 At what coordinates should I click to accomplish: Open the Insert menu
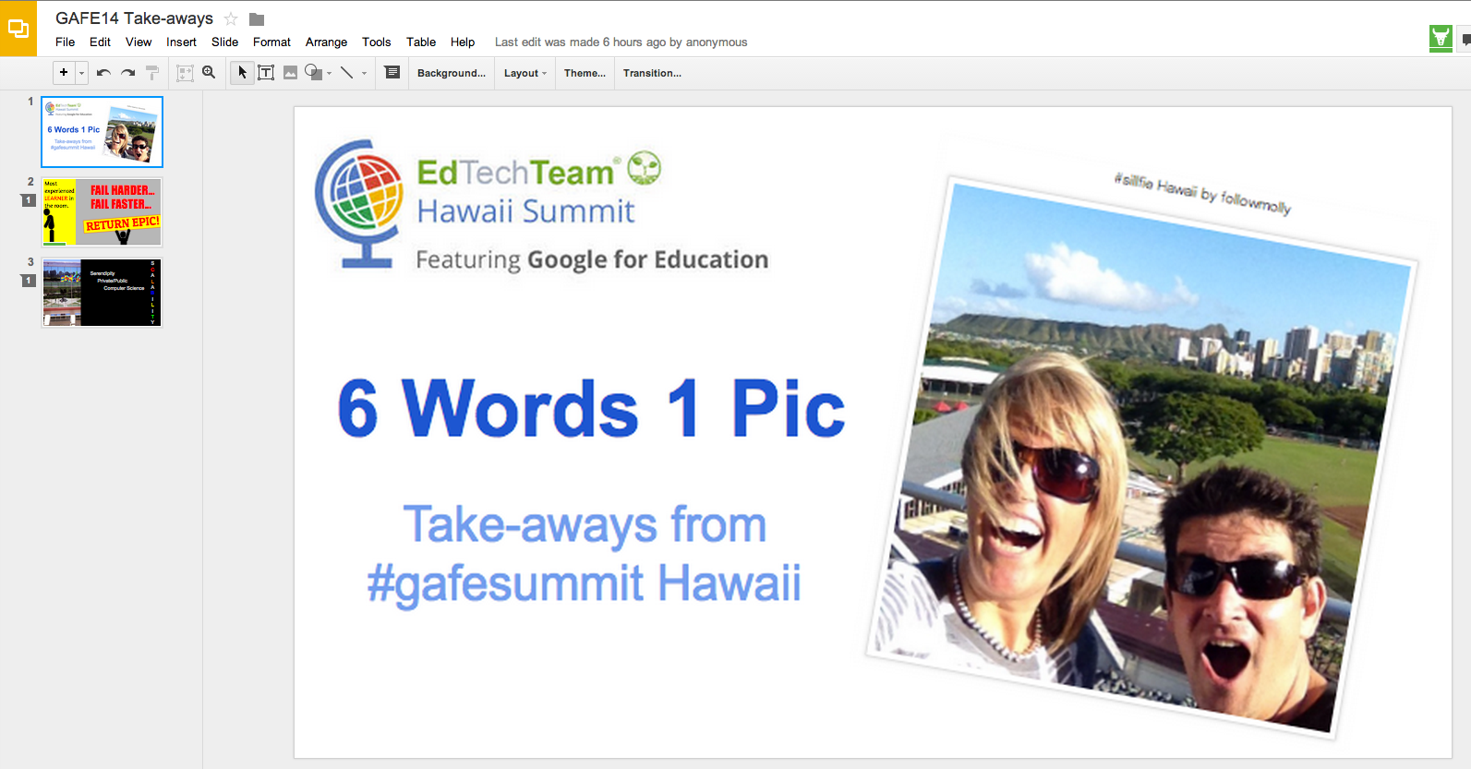coord(181,42)
